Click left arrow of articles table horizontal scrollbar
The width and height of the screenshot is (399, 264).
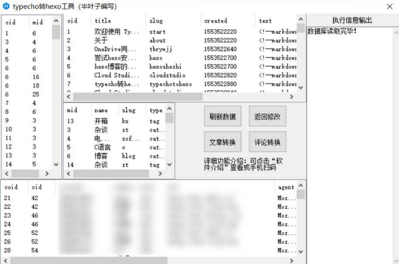tap(68, 97)
